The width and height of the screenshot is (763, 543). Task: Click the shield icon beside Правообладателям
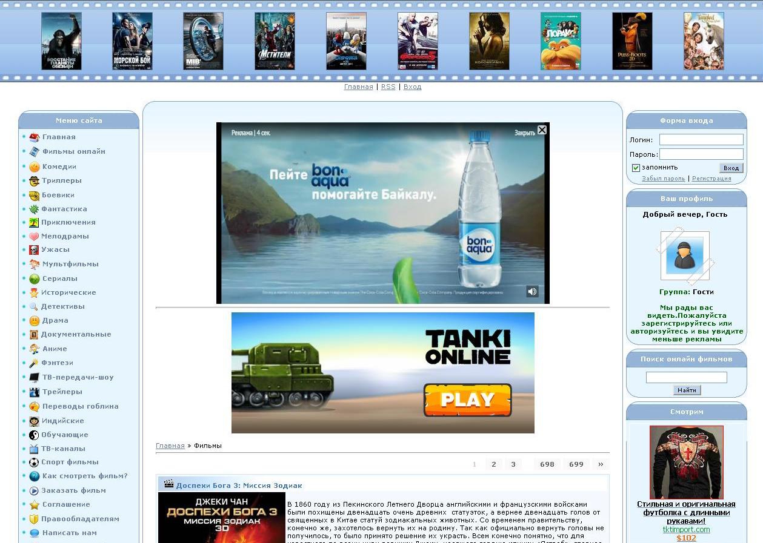point(34,519)
